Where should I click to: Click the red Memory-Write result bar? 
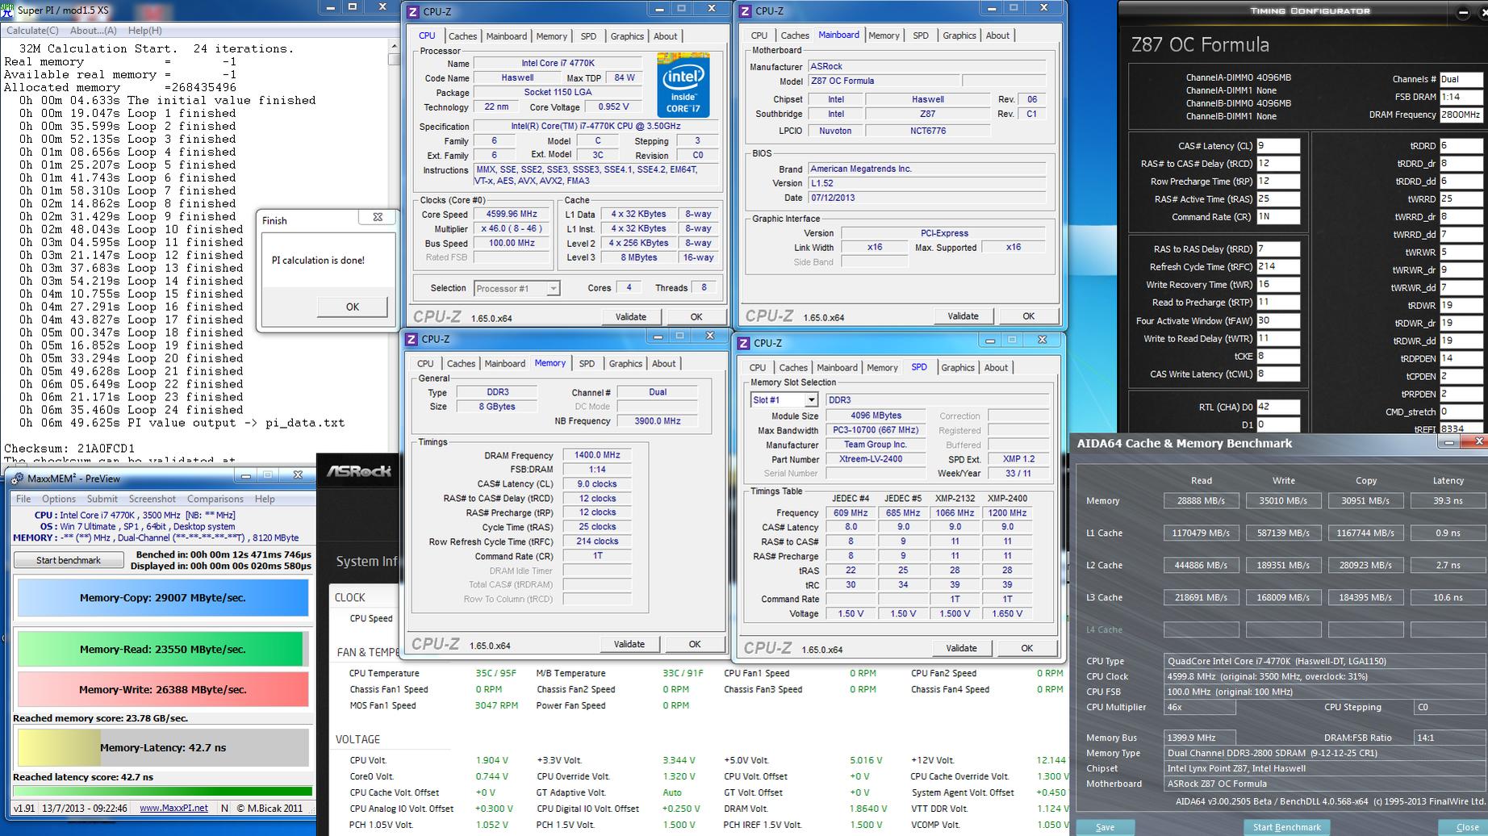pyautogui.click(x=163, y=689)
